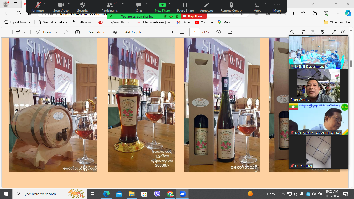Click the PDF search magnifier icon
Image resolution: width=354 pixels, height=199 pixels.
click(292, 32)
